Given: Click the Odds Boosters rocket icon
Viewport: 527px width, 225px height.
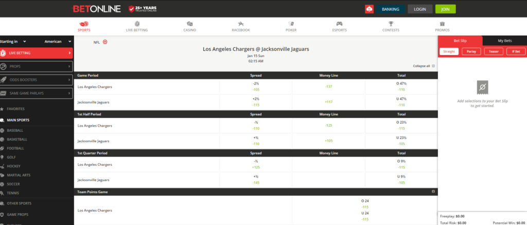Looking at the screenshot, I should coord(4,80).
